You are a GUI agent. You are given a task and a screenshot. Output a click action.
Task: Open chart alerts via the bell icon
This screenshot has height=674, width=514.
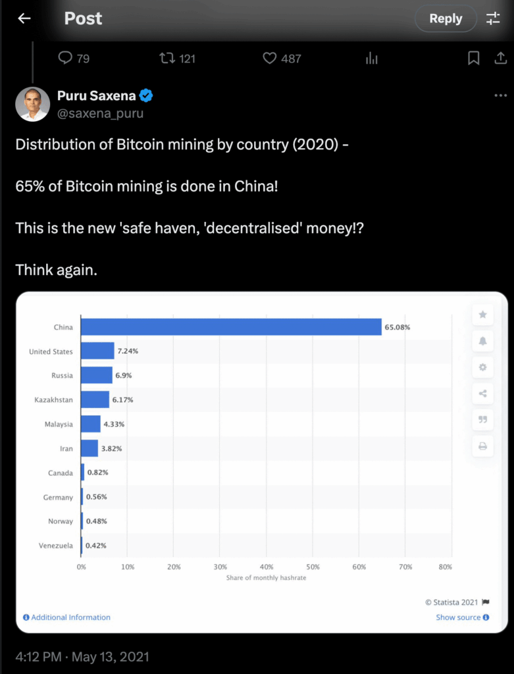(482, 341)
